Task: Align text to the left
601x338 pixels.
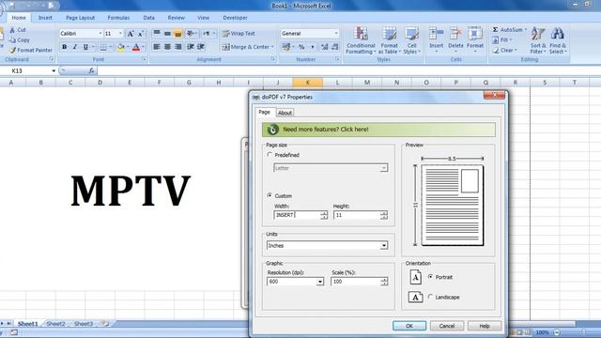Action: (157, 47)
